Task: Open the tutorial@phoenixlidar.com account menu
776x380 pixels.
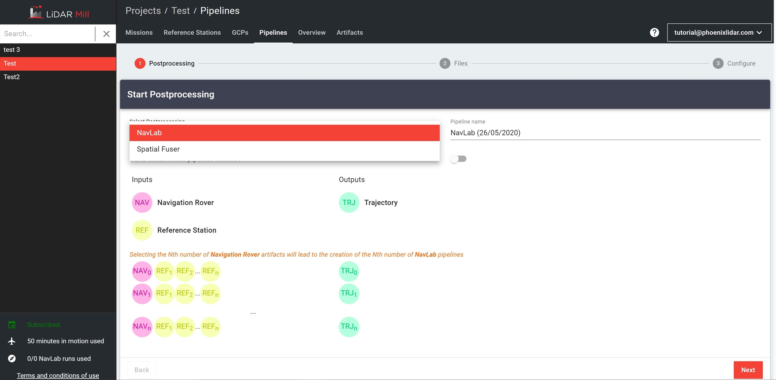Action: [719, 33]
